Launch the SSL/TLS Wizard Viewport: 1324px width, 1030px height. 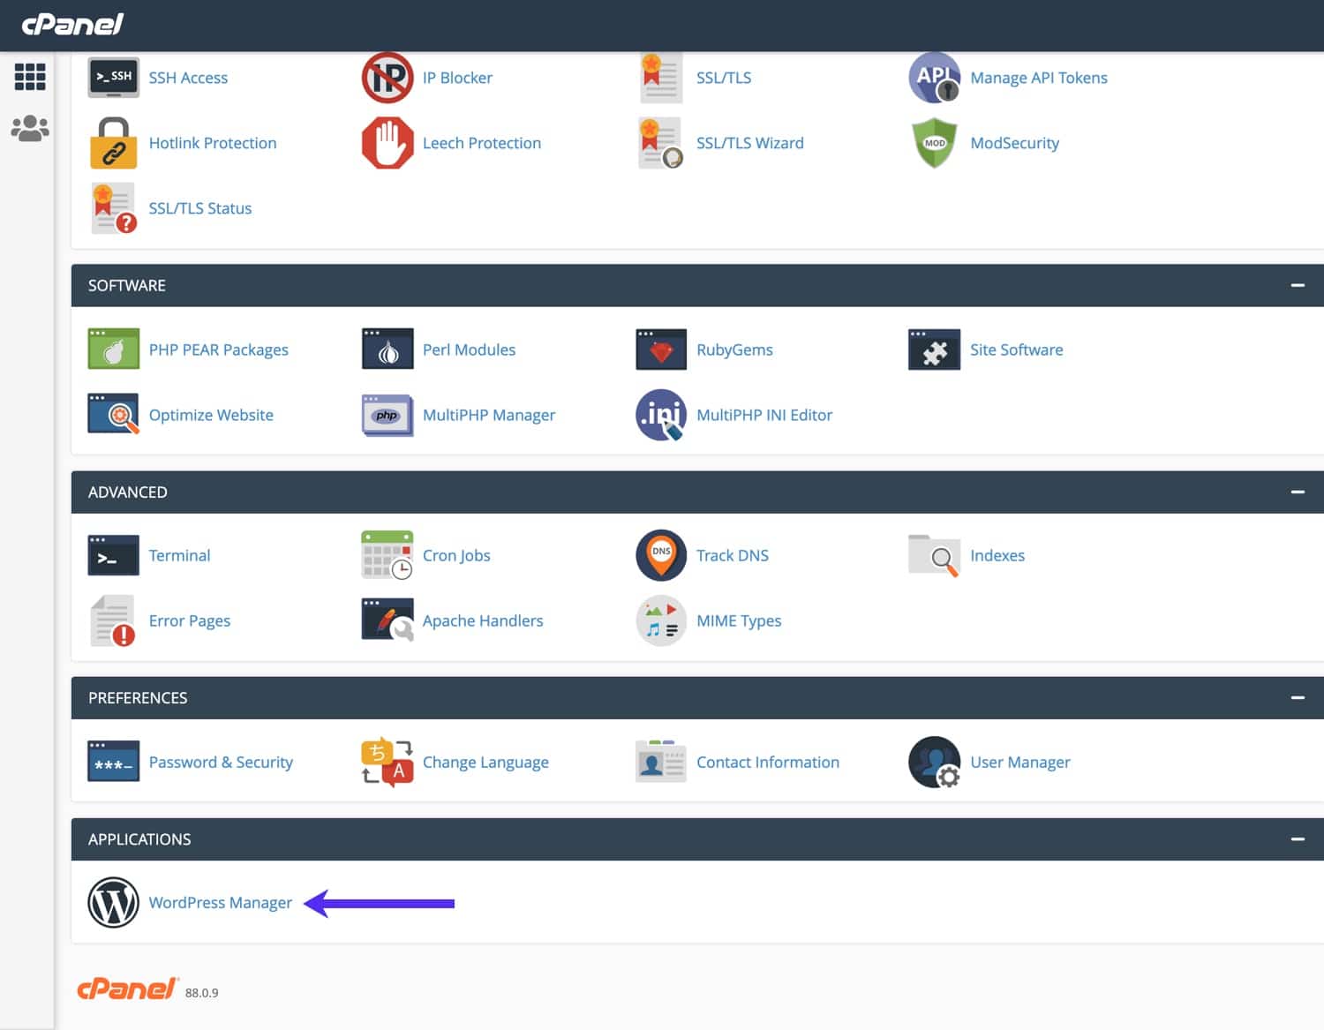749,142
